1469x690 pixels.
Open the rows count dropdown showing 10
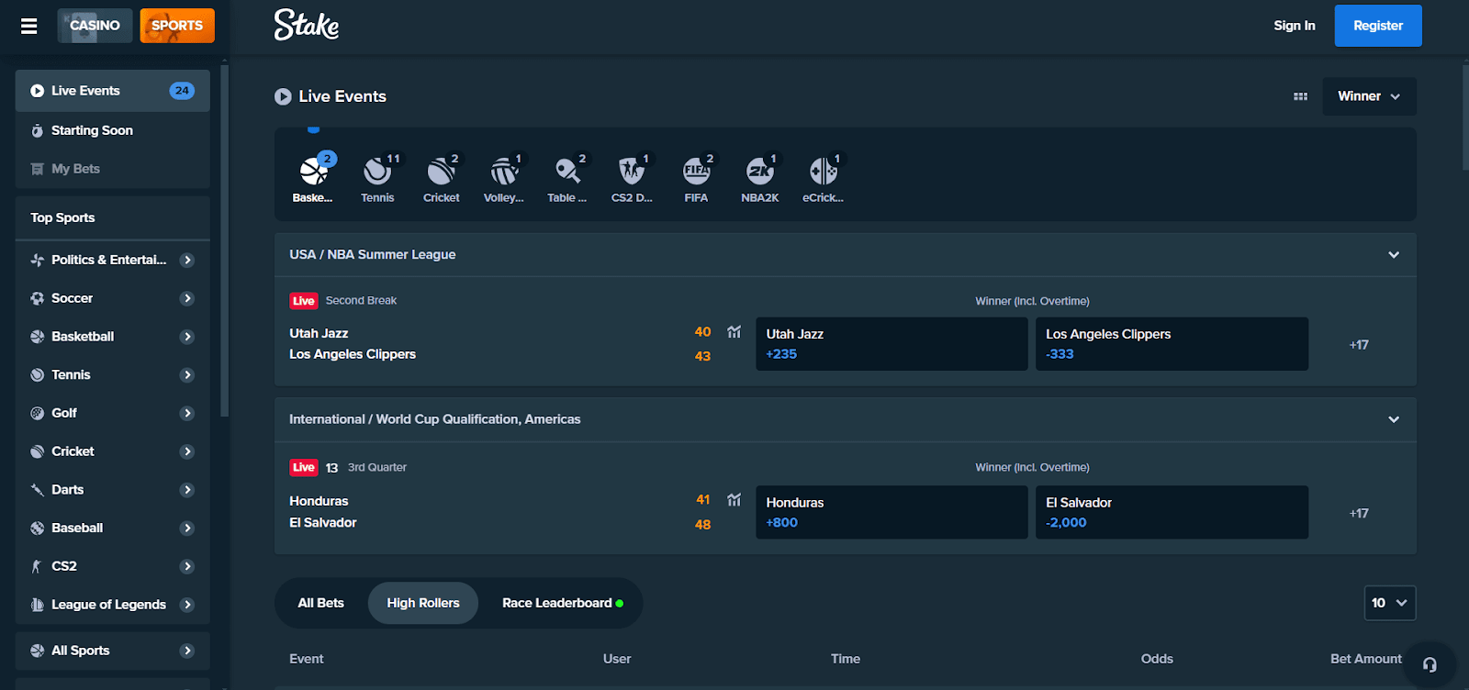click(x=1390, y=603)
